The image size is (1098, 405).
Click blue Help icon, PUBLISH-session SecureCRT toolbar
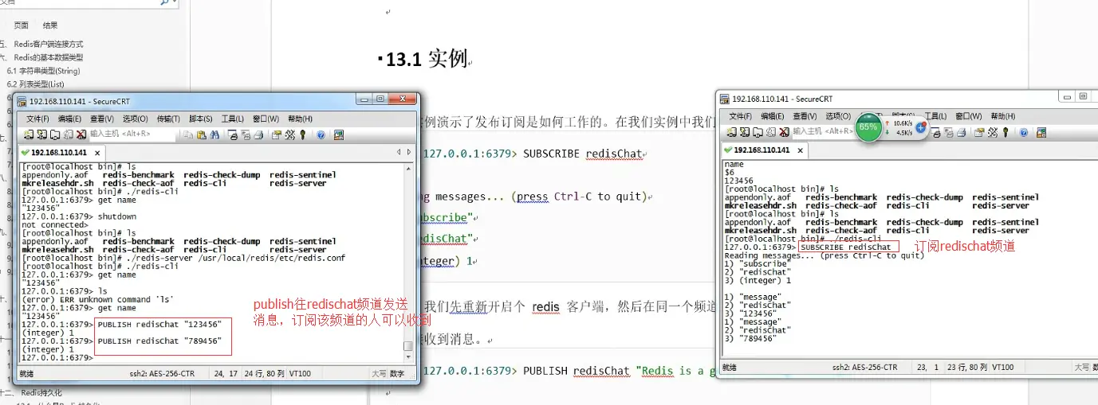pos(321,134)
